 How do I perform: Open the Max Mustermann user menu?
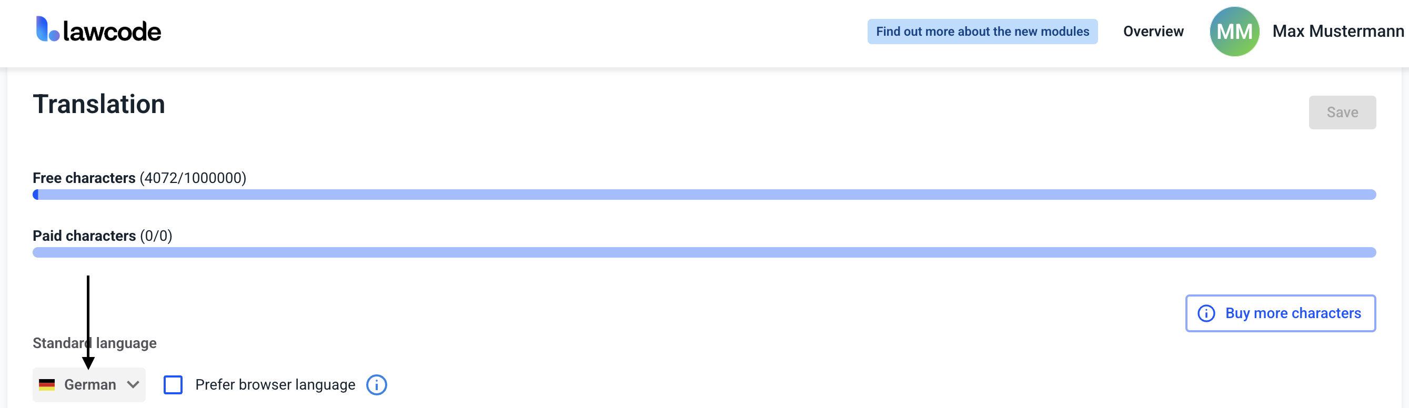point(1337,32)
